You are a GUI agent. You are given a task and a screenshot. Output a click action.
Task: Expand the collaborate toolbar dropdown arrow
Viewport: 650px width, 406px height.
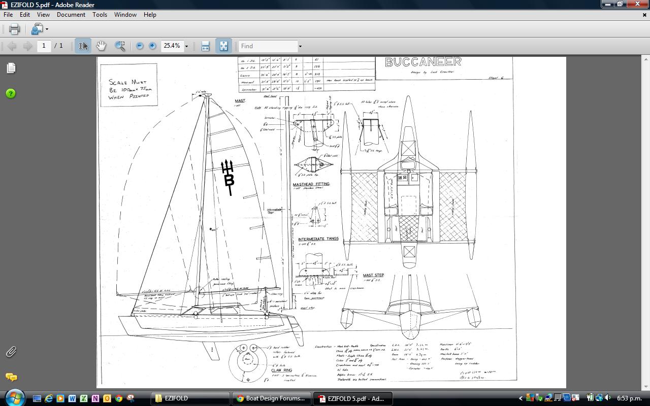tap(47, 29)
